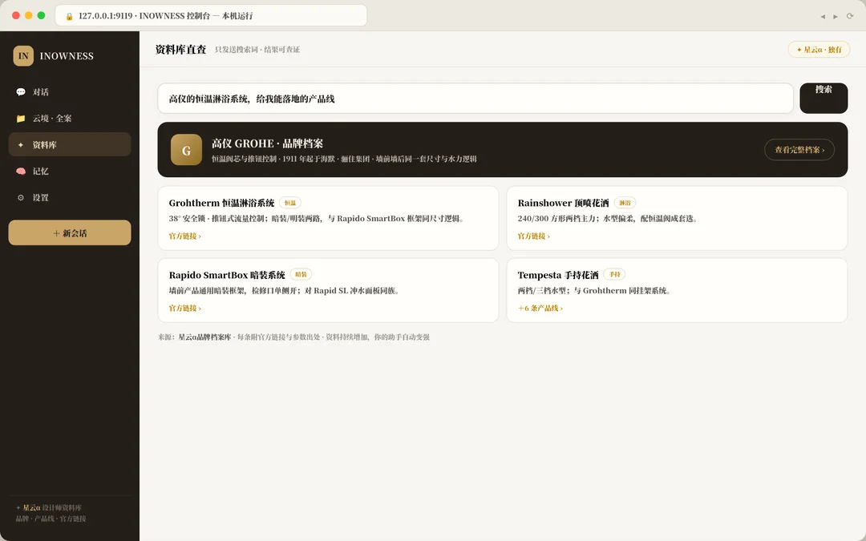
Task: Click the 恒温 tag on Grohtherm card
Action: tap(290, 203)
